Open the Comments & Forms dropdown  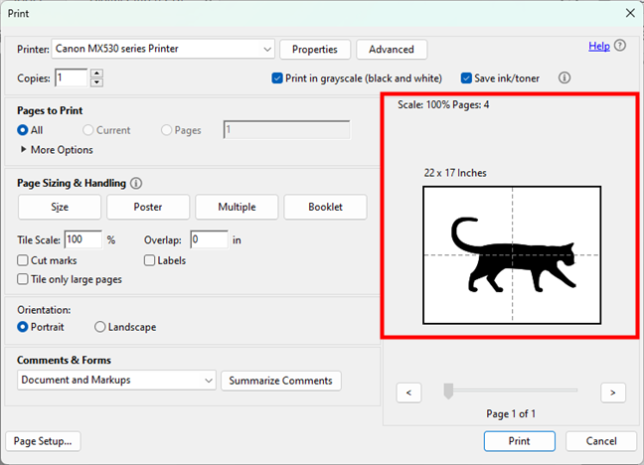[x=116, y=380]
